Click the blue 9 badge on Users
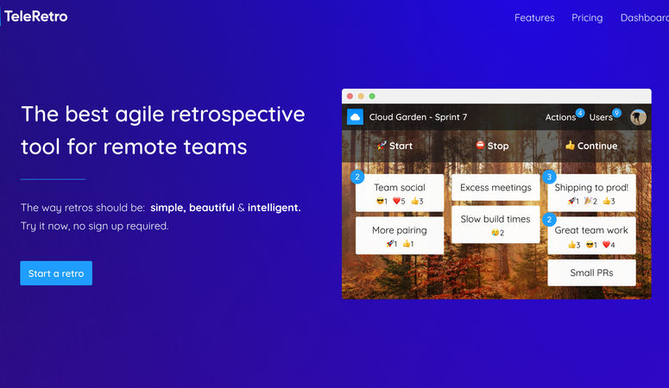The image size is (669, 388). (x=616, y=113)
